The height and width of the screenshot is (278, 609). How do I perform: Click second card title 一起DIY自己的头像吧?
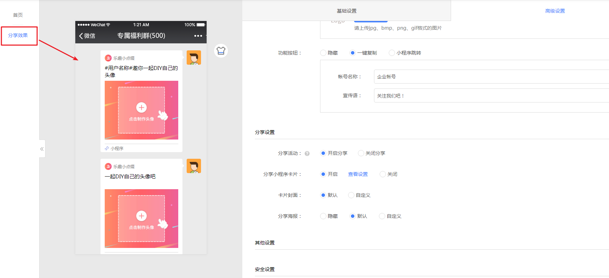(x=130, y=177)
